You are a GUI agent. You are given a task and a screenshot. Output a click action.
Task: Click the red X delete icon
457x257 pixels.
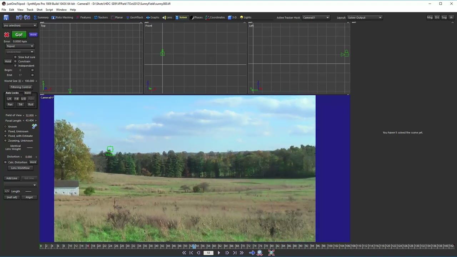pyautogui.click(x=6, y=35)
